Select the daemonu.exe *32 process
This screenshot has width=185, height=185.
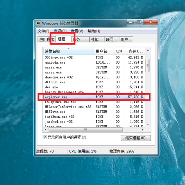pyautogui.click(x=94, y=77)
